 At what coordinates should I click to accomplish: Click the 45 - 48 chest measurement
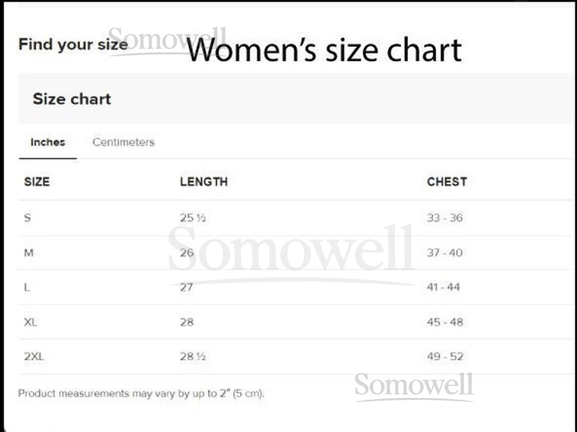[x=445, y=322]
